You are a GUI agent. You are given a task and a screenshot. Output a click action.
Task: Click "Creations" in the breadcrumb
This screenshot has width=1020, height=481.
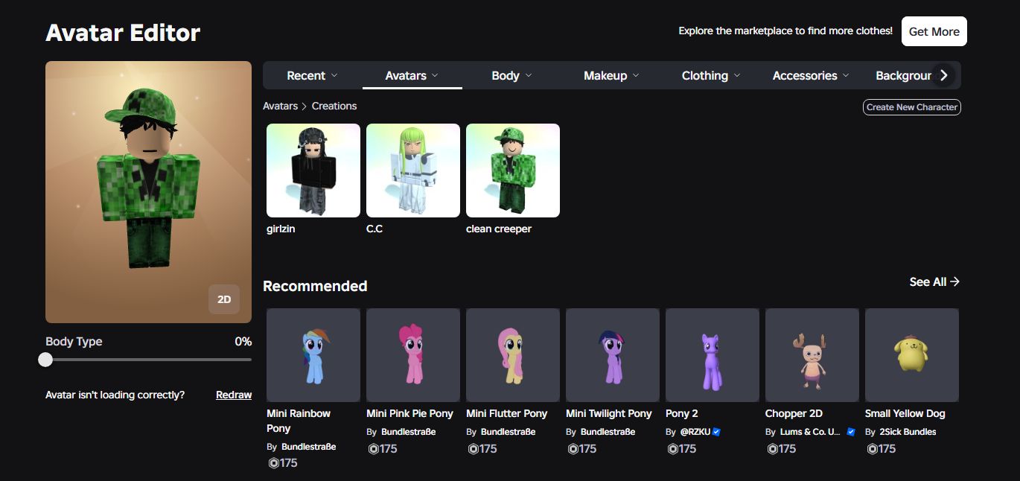click(x=334, y=106)
